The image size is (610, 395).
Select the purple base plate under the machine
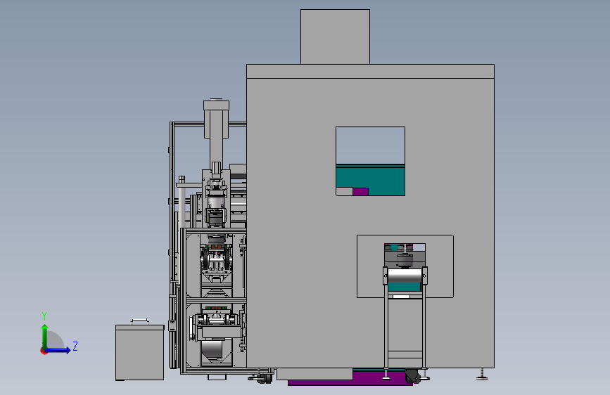(x=350, y=380)
